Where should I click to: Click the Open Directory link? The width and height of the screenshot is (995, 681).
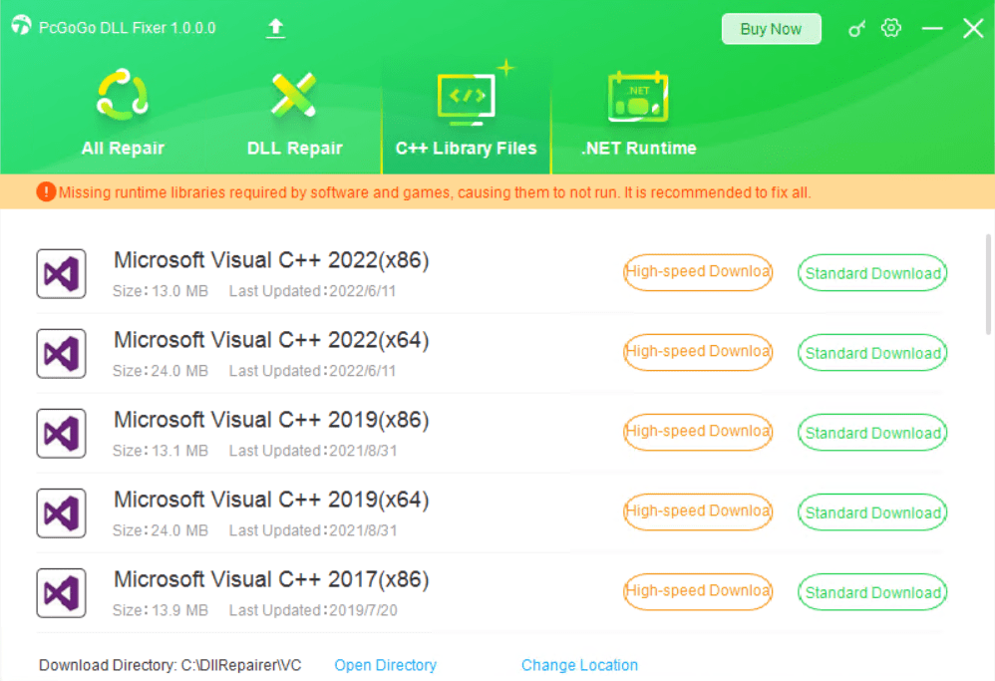coord(385,665)
